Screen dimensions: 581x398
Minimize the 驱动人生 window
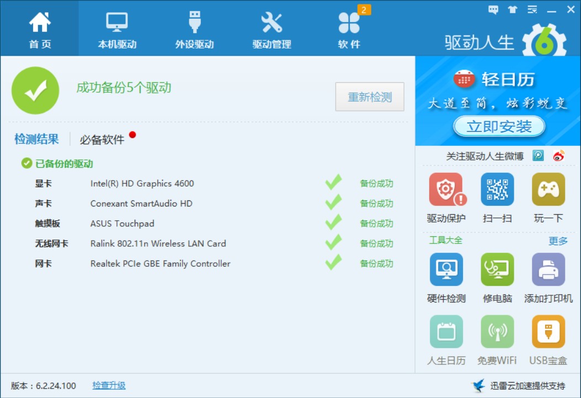(551, 10)
